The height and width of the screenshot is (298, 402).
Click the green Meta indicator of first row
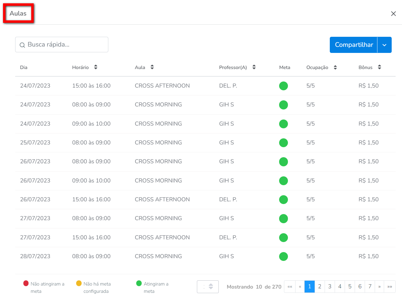click(x=283, y=86)
